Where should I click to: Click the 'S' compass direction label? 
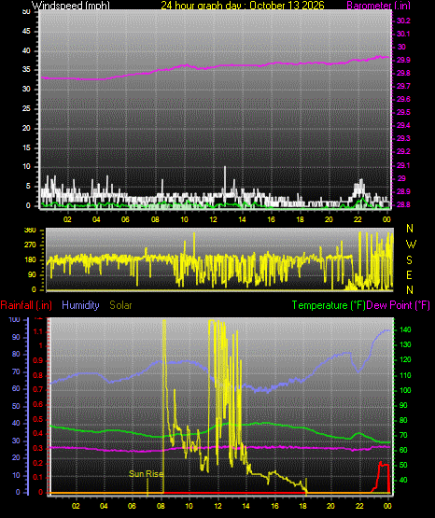(409, 260)
